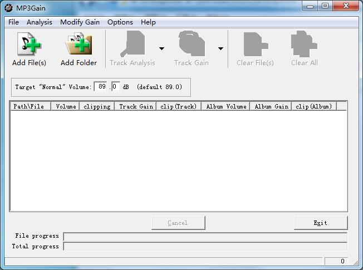Sort by Volume column header
Viewport: 363px width, 270px height.
65,106
